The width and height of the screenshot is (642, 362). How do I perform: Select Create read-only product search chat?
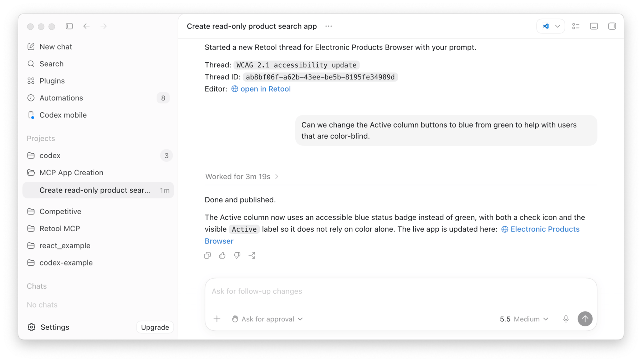(98, 190)
